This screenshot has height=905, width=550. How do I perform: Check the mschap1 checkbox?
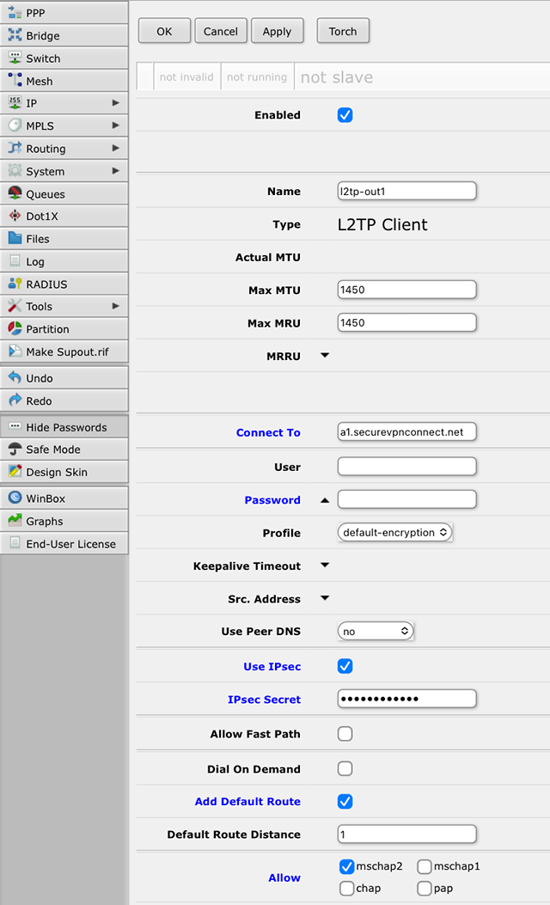pos(425,866)
